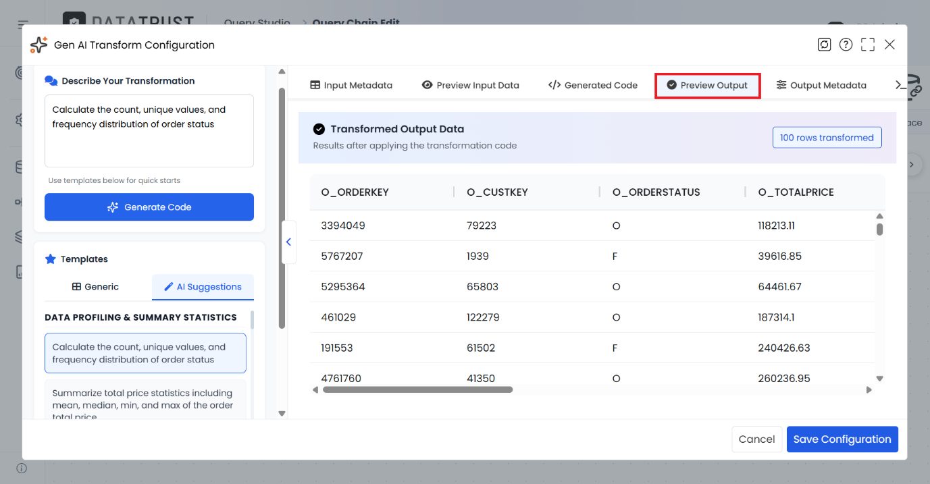Switch to the Input Metadata tab

click(351, 85)
